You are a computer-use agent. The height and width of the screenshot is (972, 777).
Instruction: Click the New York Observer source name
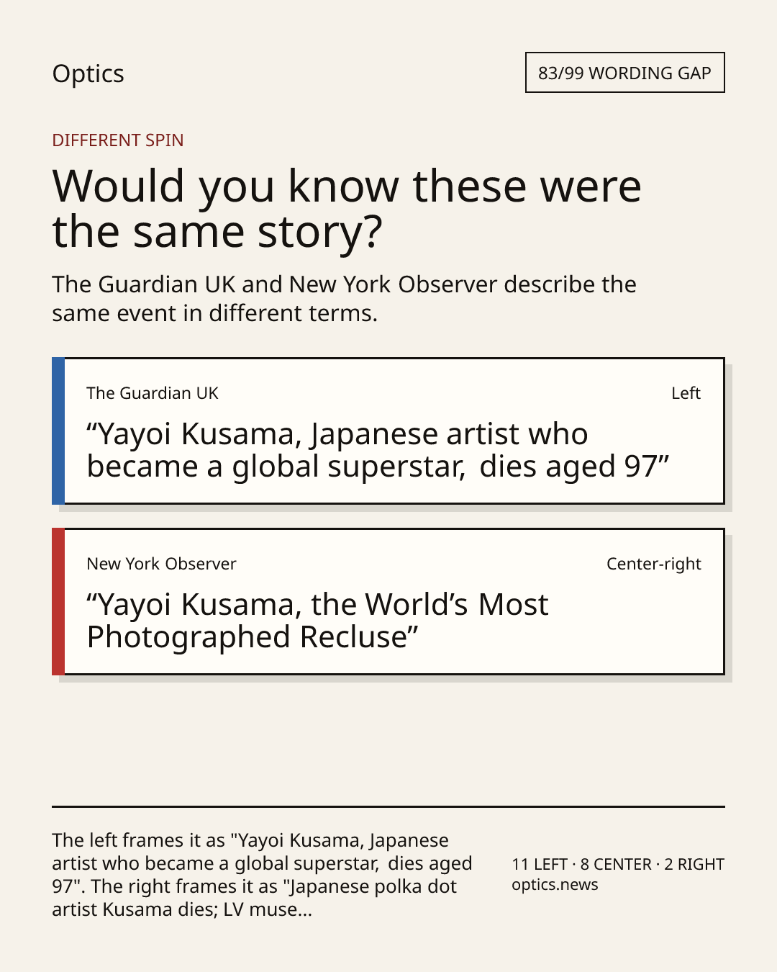pyautogui.click(x=161, y=564)
